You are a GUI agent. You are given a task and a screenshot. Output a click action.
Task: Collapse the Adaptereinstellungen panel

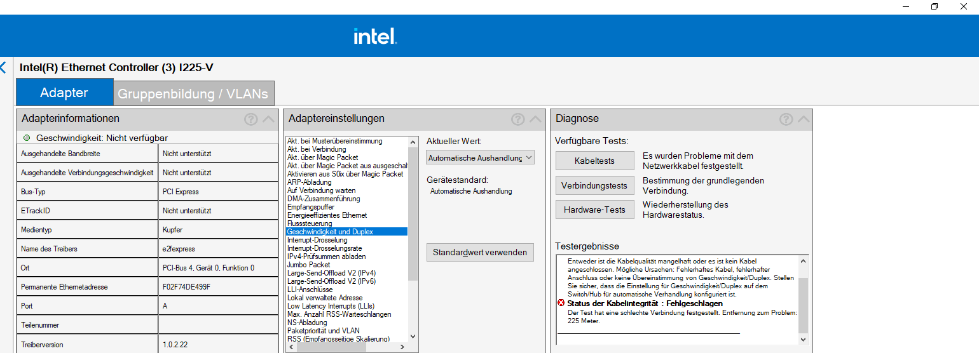(x=535, y=119)
